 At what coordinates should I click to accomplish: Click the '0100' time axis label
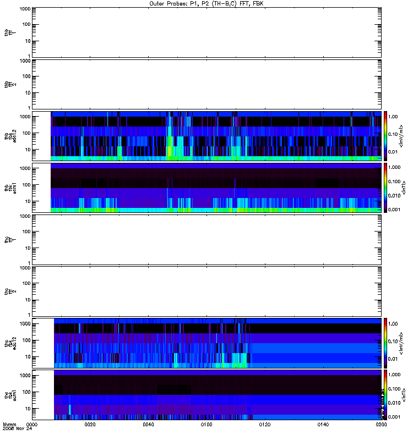tap(206, 425)
